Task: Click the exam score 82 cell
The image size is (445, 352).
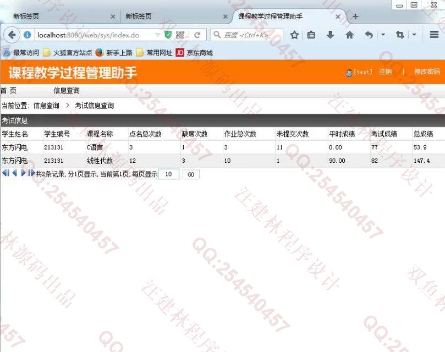Action: coord(375,161)
